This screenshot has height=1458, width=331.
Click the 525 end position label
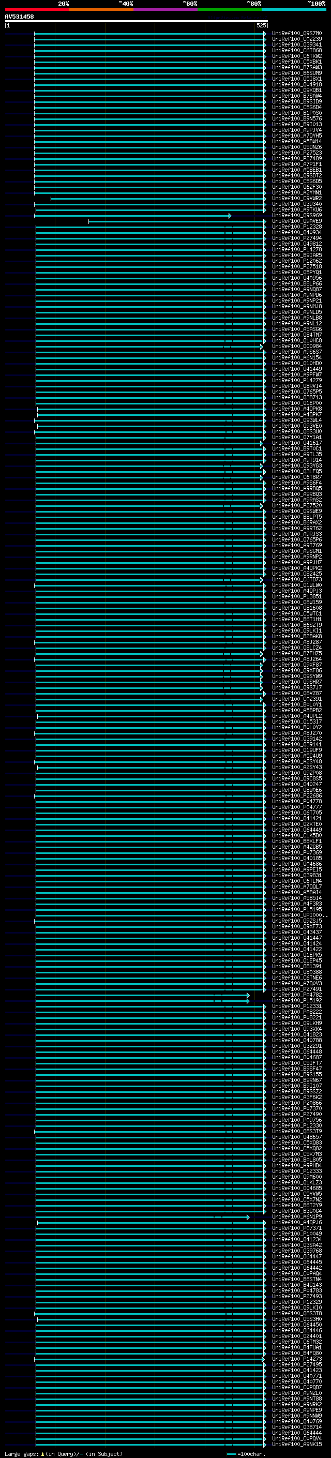click(261, 25)
